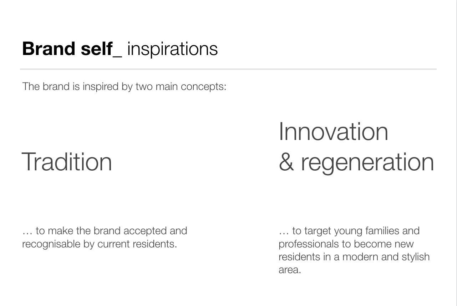Click the large word "regeneration"
The image size is (457, 306).
(x=367, y=162)
